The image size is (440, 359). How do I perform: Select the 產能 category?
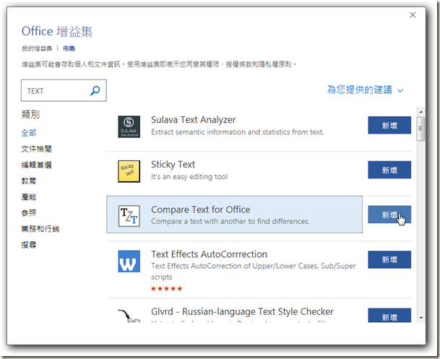click(x=29, y=197)
